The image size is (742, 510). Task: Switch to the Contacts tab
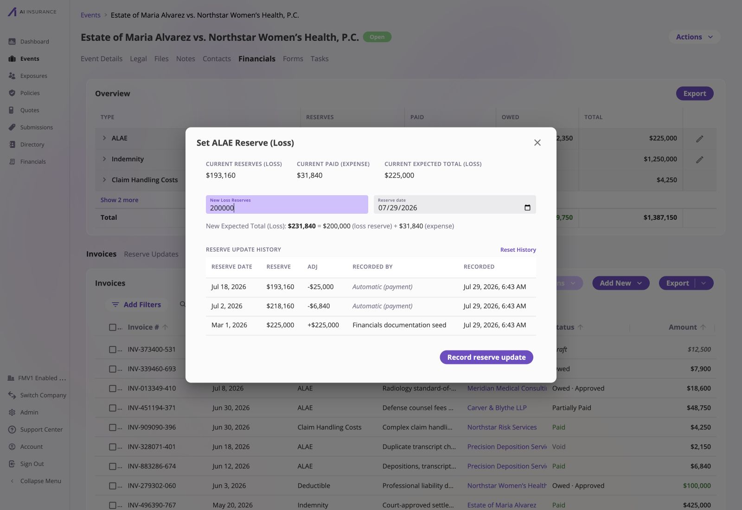click(x=217, y=59)
